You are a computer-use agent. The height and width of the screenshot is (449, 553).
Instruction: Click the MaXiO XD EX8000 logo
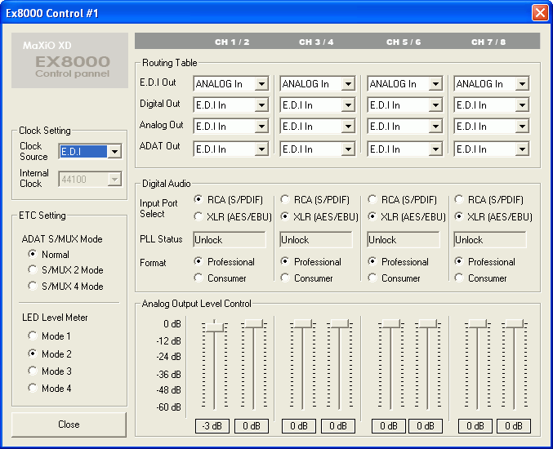[69, 61]
